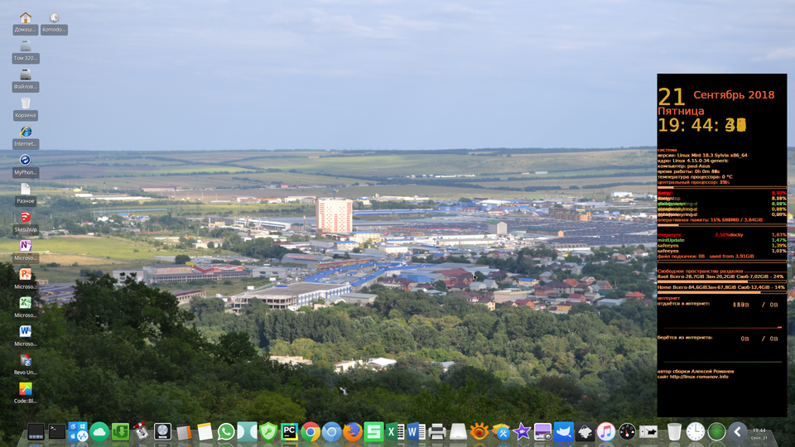
Task: Open the Разное file on desktop
Action: click(26, 190)
